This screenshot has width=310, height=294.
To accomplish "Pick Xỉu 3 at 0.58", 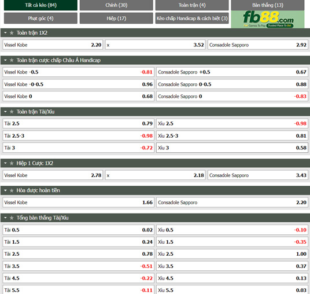I will pos(232,148).
